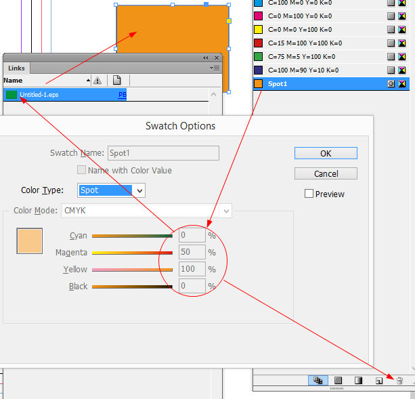Click CMYK icon on C=0 M=0 Y=100 K=0 row
The image size is (415, 399).
(x=401, y=30)
